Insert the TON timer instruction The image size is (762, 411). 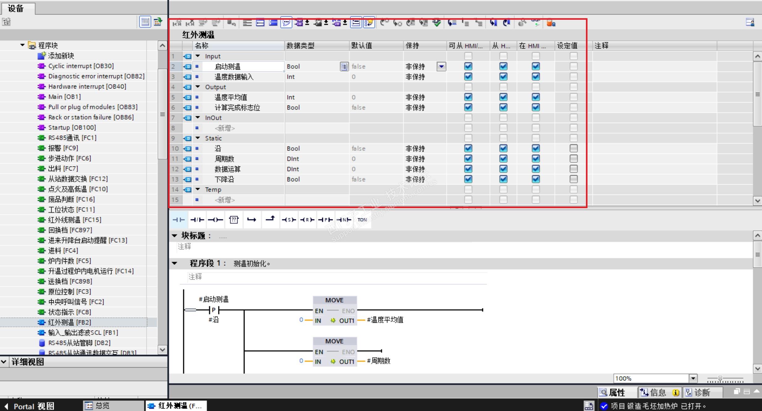pyautogui.click(x=362, y=220)
